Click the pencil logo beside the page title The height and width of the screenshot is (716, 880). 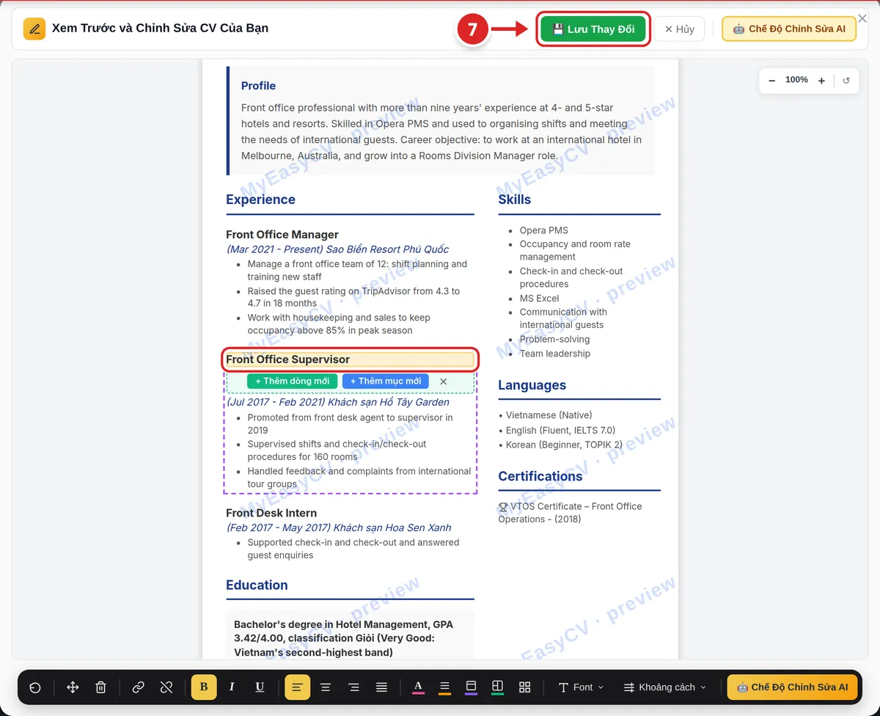pos(34,29)
